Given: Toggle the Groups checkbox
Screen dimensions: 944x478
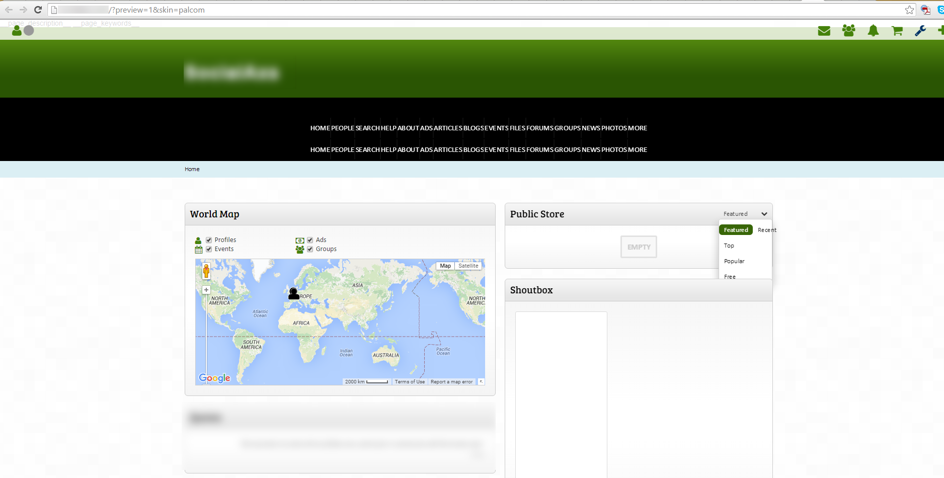Looking at the screenshot, I should (x=310, y=249).
